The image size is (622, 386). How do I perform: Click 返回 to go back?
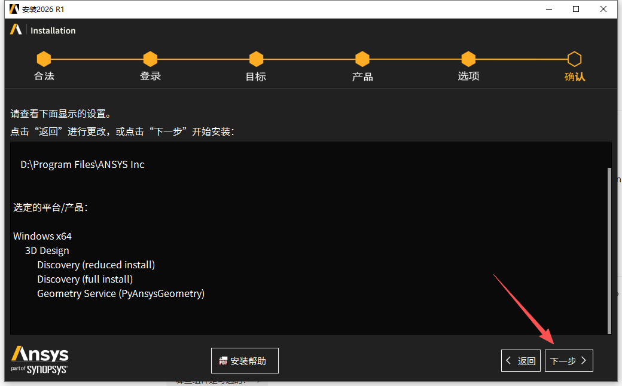520,360
